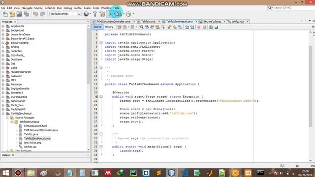The width and height of the screenshot is (315, 177).
Task: Select tahfidz.css in project tree
Action: 30,147
